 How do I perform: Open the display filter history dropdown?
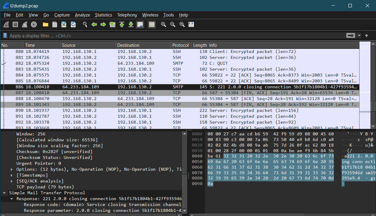pyautogui.click(x=359, y=36)
